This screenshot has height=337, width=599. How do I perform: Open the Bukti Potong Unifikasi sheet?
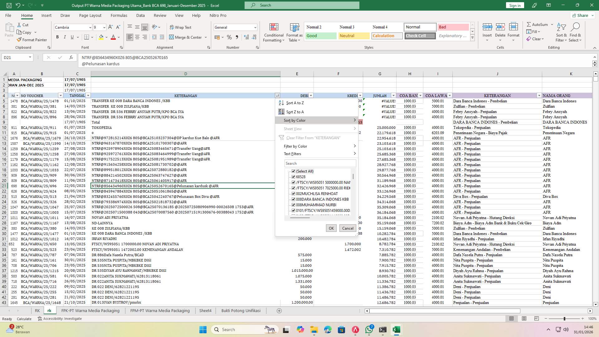(241, 310)
